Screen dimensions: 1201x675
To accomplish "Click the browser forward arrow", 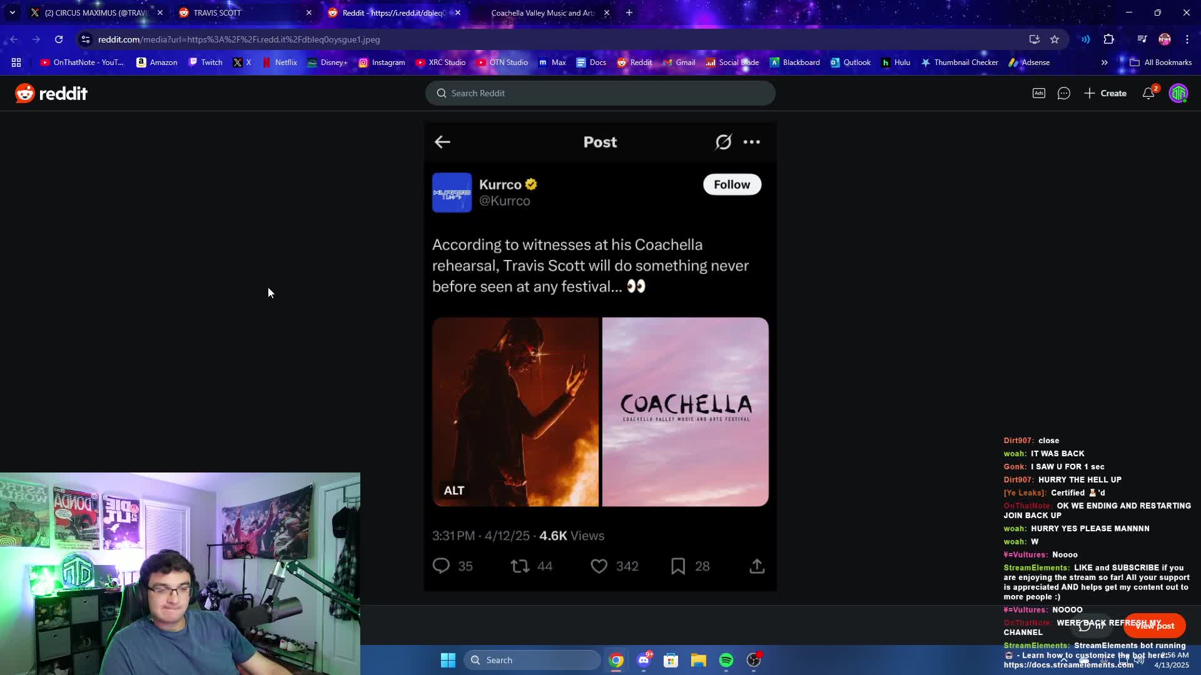I will [36, 39].
